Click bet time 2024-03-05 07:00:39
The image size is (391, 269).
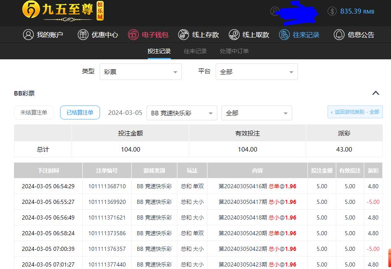(48, 249)
